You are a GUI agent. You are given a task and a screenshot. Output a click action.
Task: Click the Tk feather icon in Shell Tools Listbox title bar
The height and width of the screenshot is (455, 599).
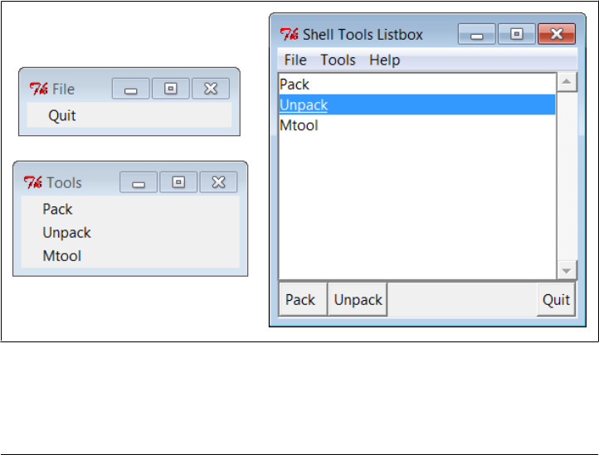tap(290, 35)
